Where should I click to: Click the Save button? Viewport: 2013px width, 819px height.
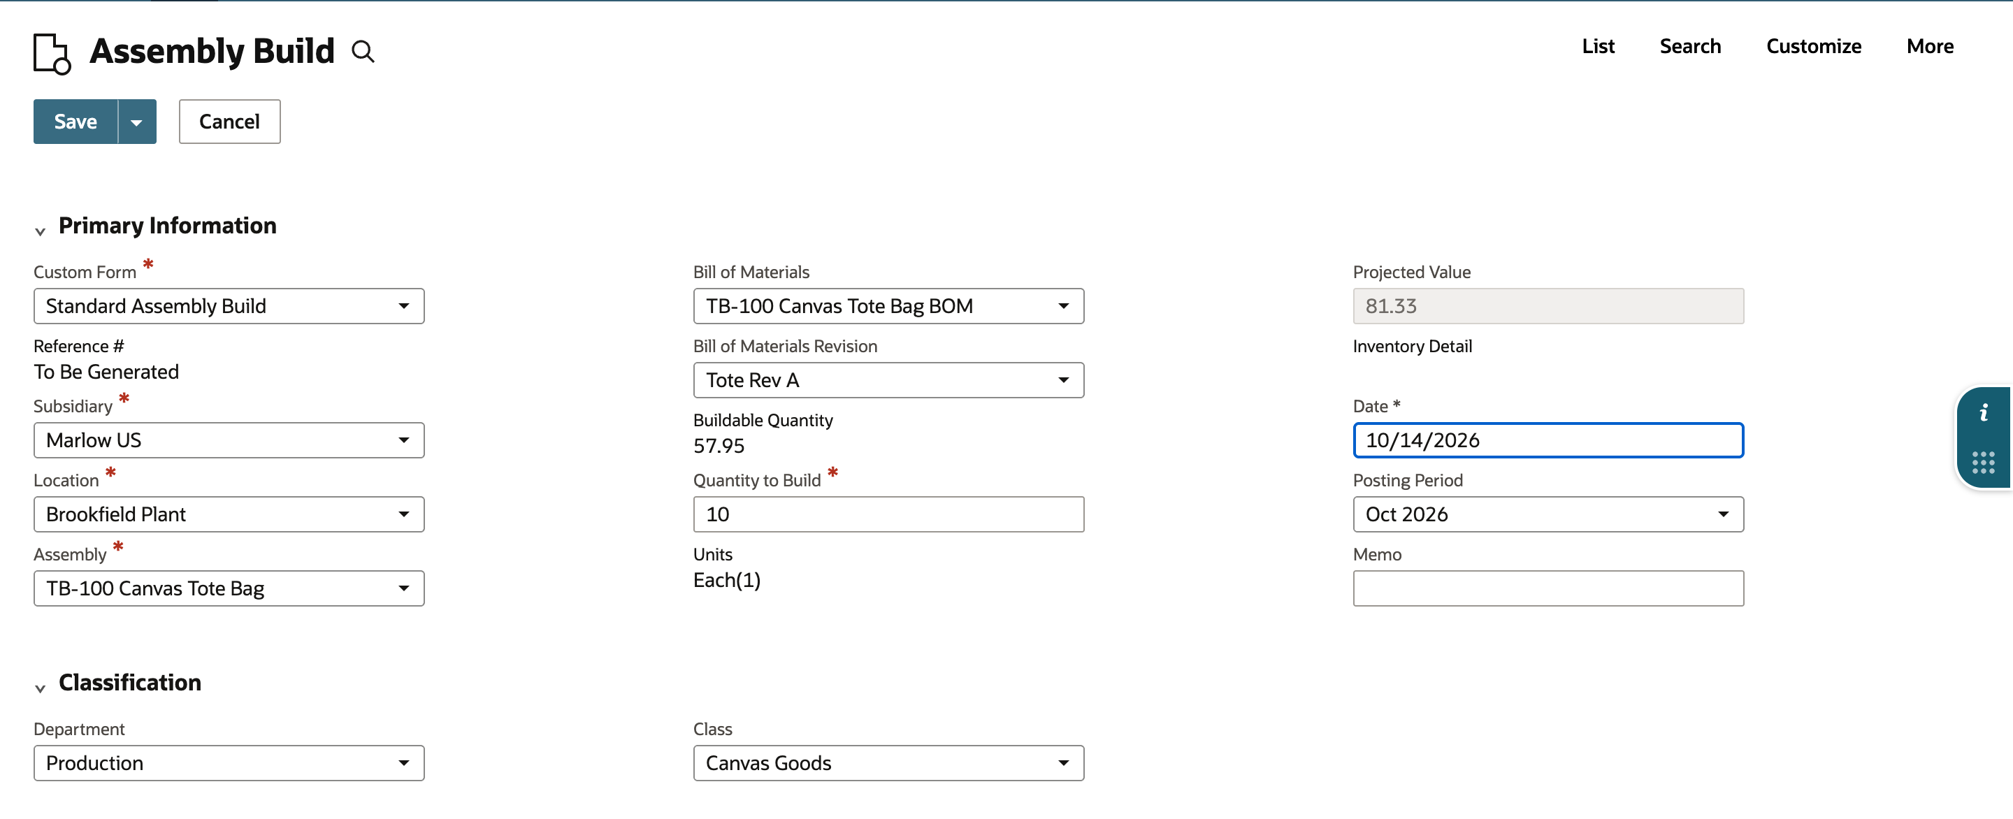pyautogui.click(x=75, y=122)
